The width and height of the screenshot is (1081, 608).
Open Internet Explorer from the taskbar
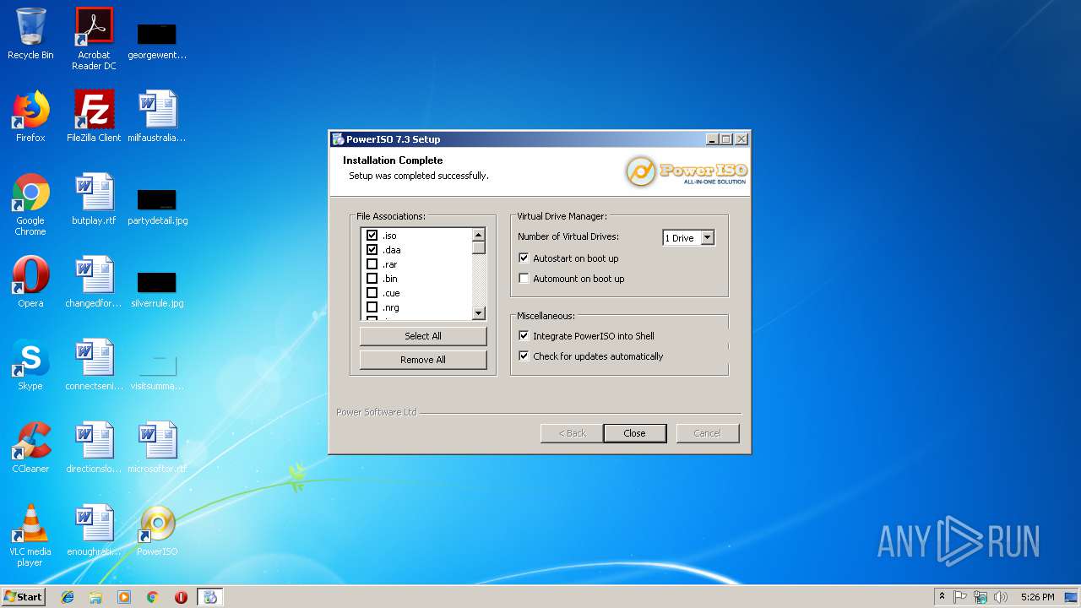[x=68, y=597]
